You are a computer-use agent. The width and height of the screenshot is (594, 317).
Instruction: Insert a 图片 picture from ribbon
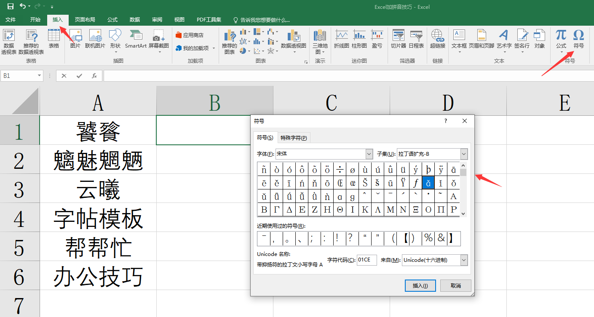pyautogui.click(x=75, y=36)
